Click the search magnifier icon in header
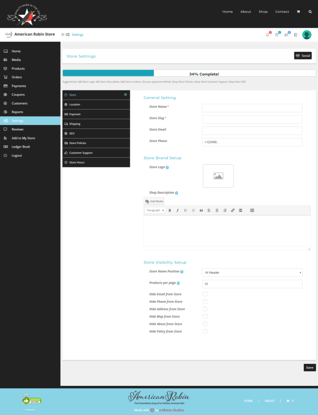Screen dimensions: 318x415 coord(310,12)
